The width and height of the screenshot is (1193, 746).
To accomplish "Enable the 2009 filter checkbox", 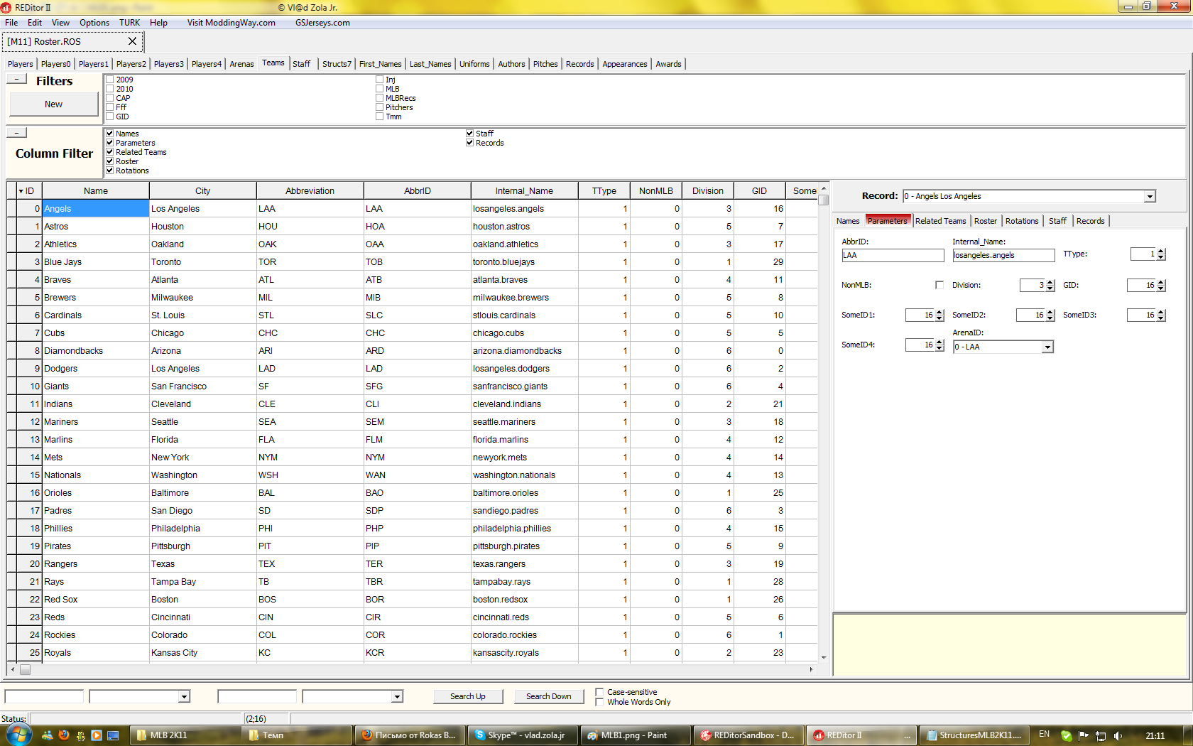I will [x=110, y=80].
